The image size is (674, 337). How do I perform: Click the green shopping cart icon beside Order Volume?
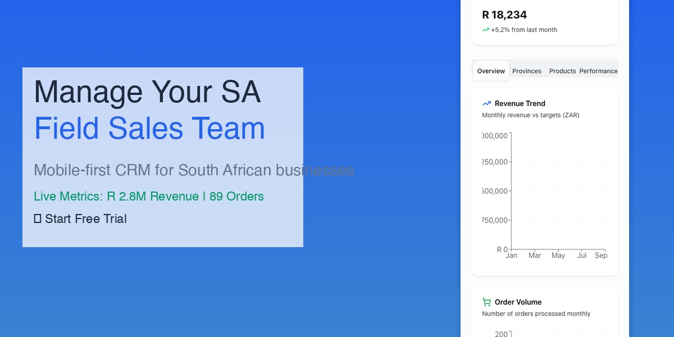tap(486, 302)
